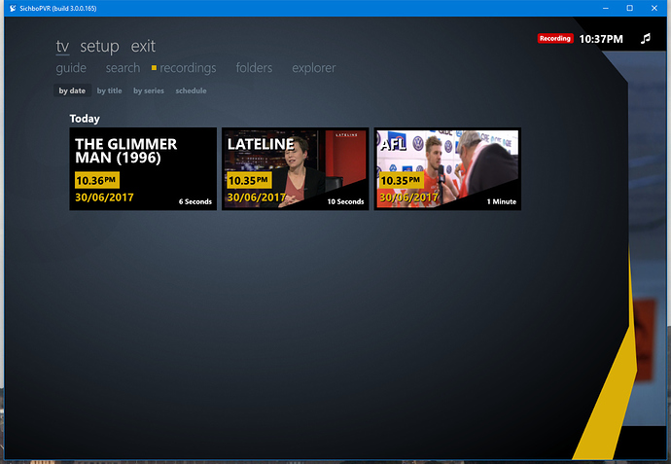The width and height of the screenshot is (671, 464).
Task: Click the 10:37PM clock display
Action: click(601, 39)
